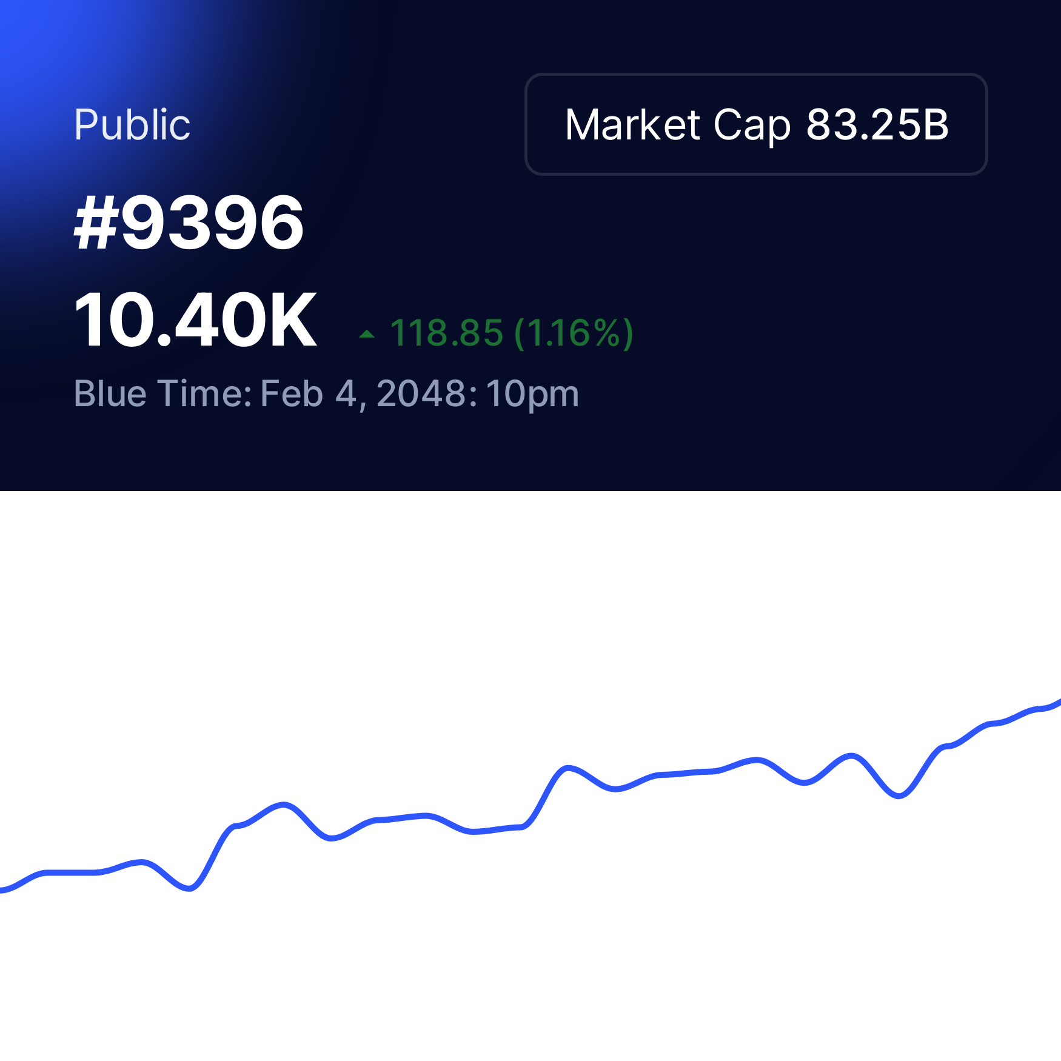Screen dimensions: 1061x1061
Task: Select the 10.40K price value
Action: pos(195,320)
